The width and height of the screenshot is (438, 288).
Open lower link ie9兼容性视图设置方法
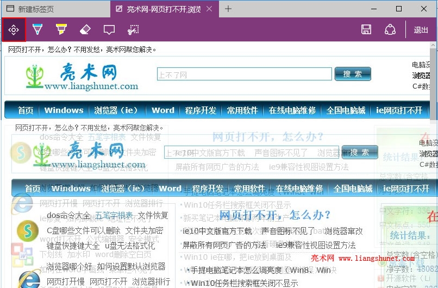(x=316, y=245)
